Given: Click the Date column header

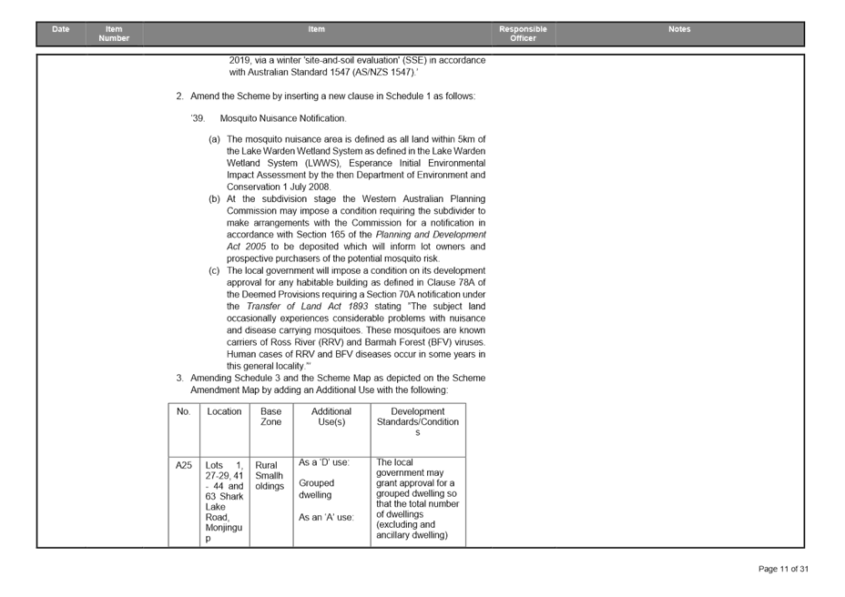Looking at the screenshot, I should [x=61, y=29].
